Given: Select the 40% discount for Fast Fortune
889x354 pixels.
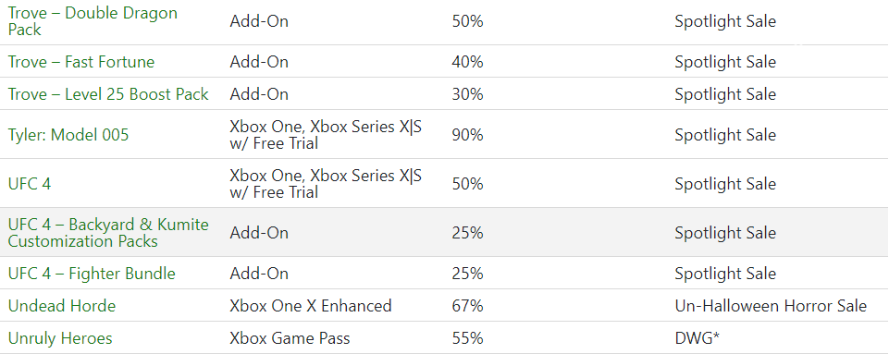Looking at the screenshot, I should tap(468, 62).
